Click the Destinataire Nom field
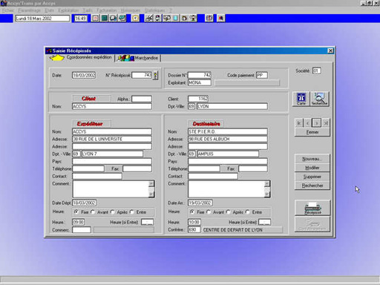Viewport: 380px width, 285px height. click(x=228, y=131)
